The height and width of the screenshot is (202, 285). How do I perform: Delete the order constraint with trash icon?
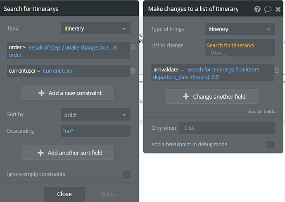click(133, 48)
